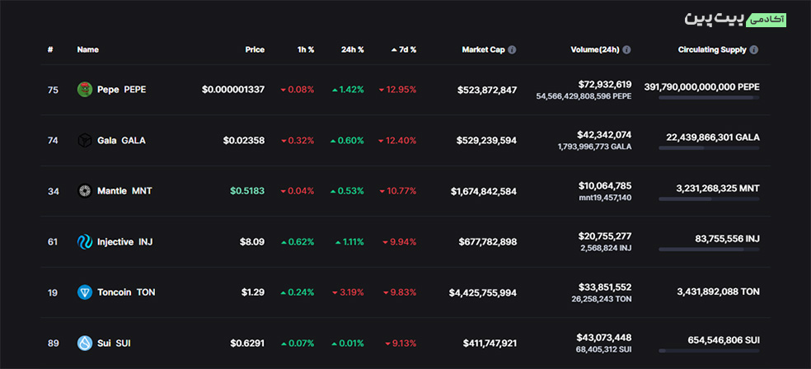Click the Toncoin TON logo icon

pyautogui.click(x=84, y=292)
